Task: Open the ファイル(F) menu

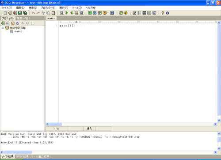Action: 7,8
